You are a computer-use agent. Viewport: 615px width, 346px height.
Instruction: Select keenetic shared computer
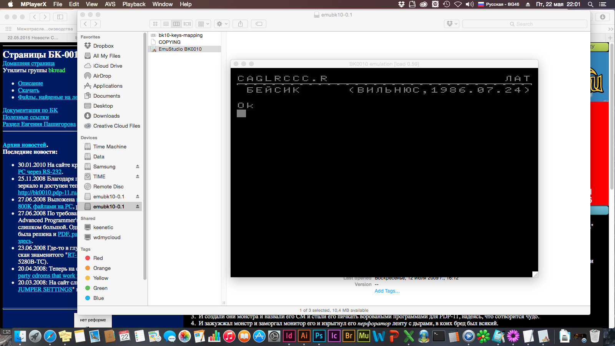coord(103,227)
